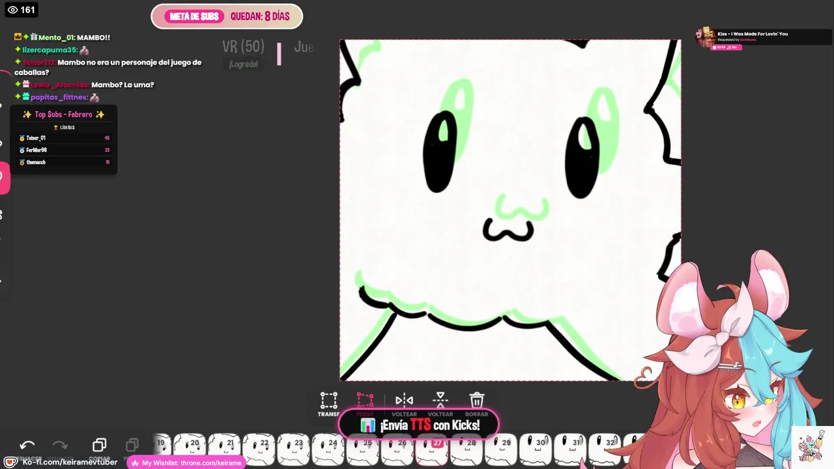Click the Kicks logo in TTS banner

click(x=368, y=425)
